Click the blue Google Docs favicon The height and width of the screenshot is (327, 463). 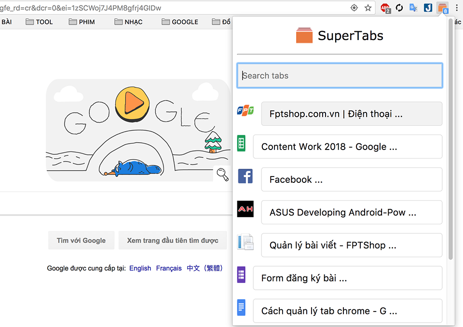[241, 308]
